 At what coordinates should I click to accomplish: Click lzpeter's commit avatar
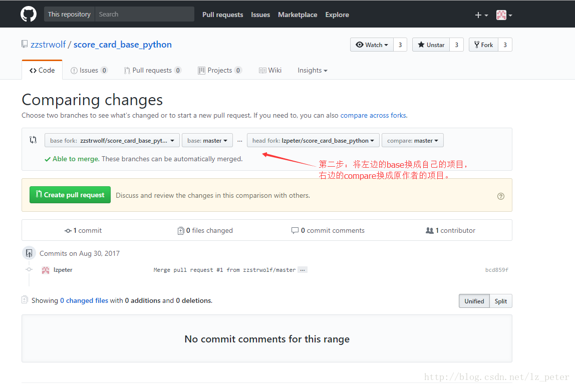coord(46,270)
